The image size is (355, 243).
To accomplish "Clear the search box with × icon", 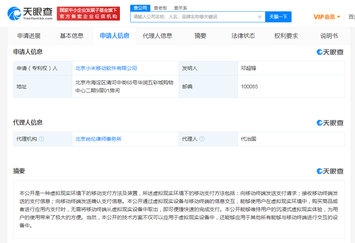I will tap(259, 17).
